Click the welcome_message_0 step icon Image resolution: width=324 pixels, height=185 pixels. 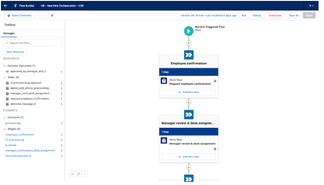point(7,104)
